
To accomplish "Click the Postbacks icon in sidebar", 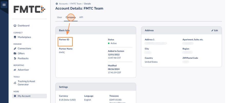I will pos(15,59).
